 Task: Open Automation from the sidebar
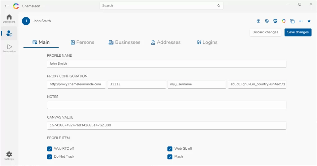pyautogui.click(x=9, y=49)
